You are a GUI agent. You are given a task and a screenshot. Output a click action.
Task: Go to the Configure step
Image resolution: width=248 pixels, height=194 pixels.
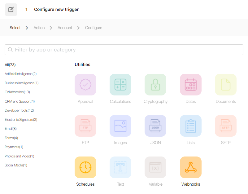pos(94,28)
